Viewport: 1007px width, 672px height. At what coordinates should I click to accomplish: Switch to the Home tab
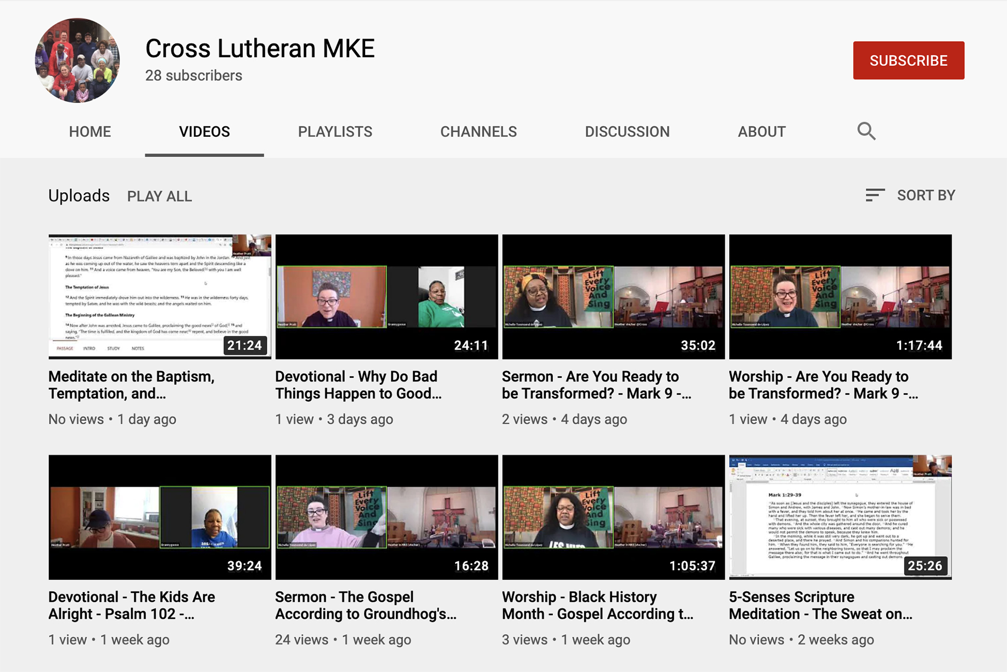[x=90, y=132]
